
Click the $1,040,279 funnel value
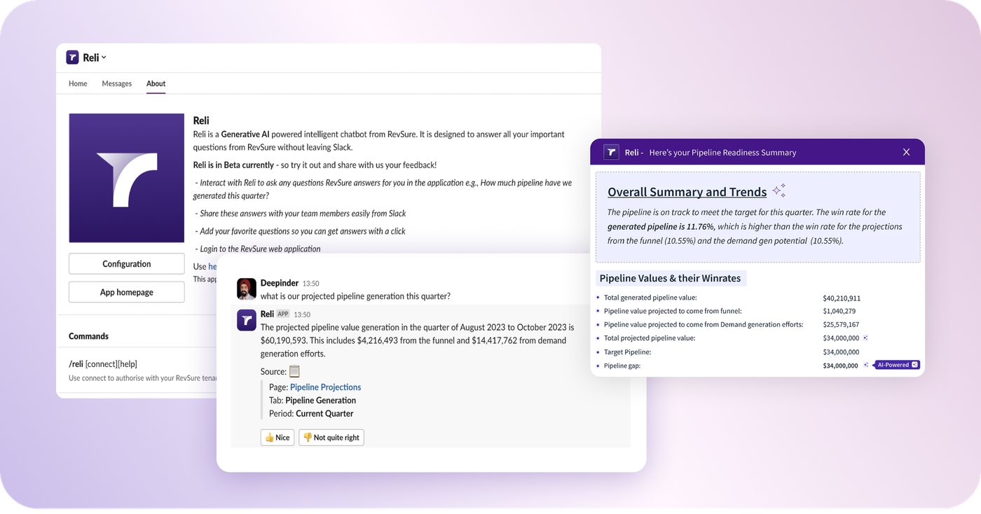pos(839,311)
